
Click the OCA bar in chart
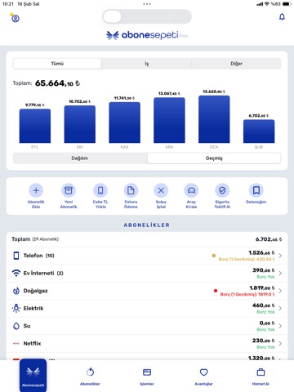[214, 119]
